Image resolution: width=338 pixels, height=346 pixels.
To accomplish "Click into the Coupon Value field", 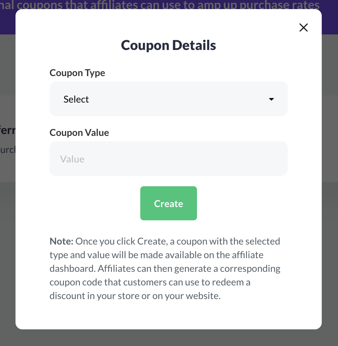I will [169, 159].
